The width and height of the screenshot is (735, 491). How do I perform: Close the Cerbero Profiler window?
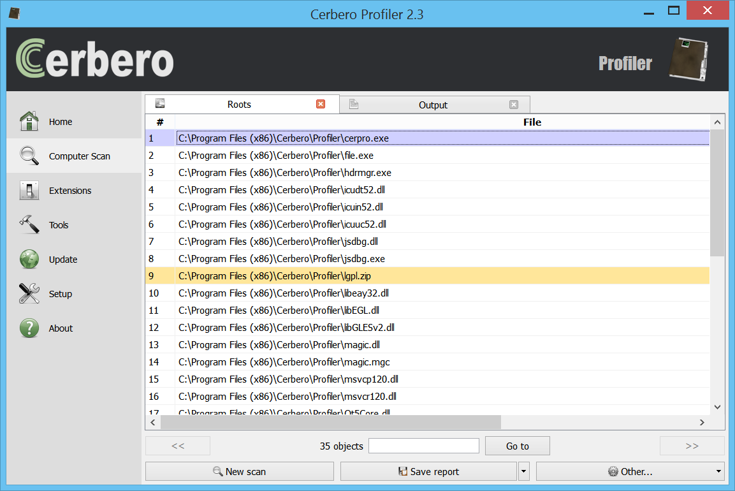[x=708, y=10]
